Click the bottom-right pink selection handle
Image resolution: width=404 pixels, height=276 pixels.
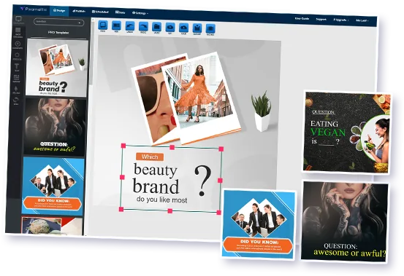(x=218, y=213)
